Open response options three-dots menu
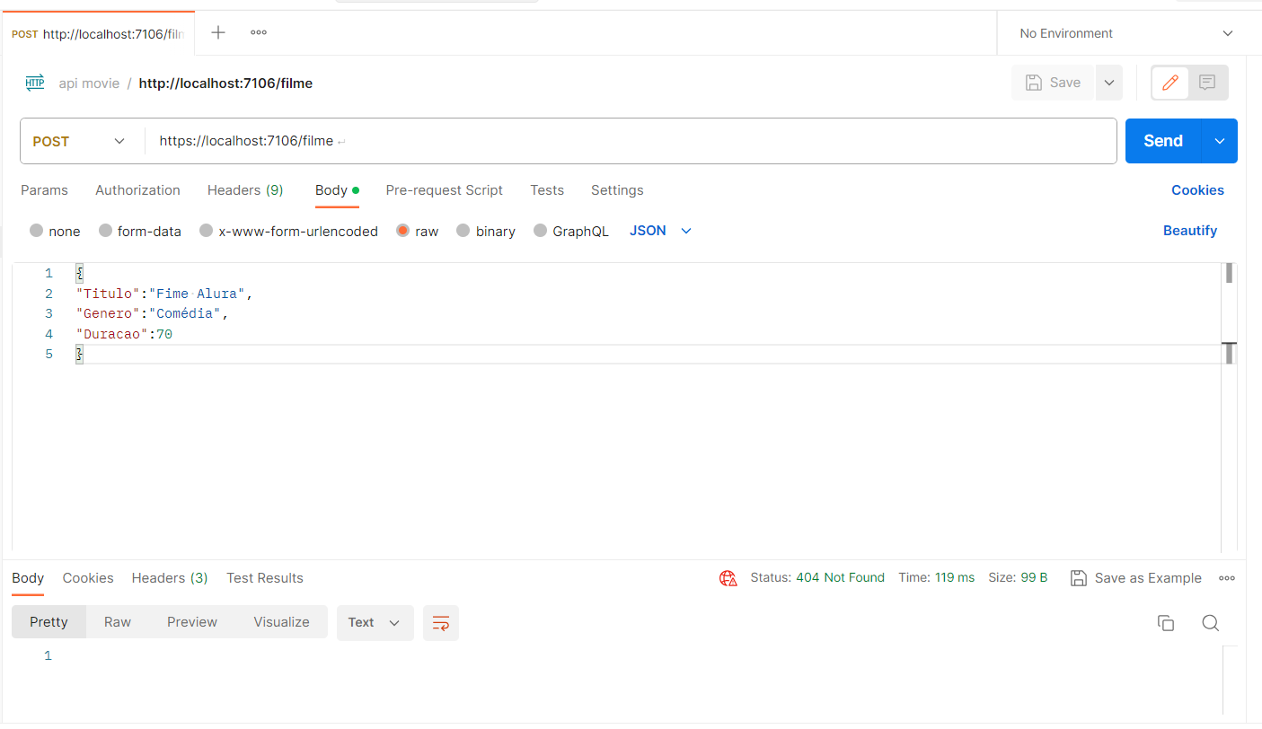1262x729 pixels. click(1227, 578)
